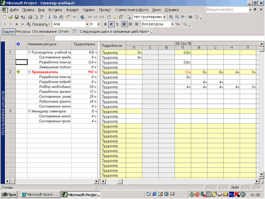The image size is (265, 199).
Task: Collapse the Менеджер семинаров resource row
Action: pos(29,111)
